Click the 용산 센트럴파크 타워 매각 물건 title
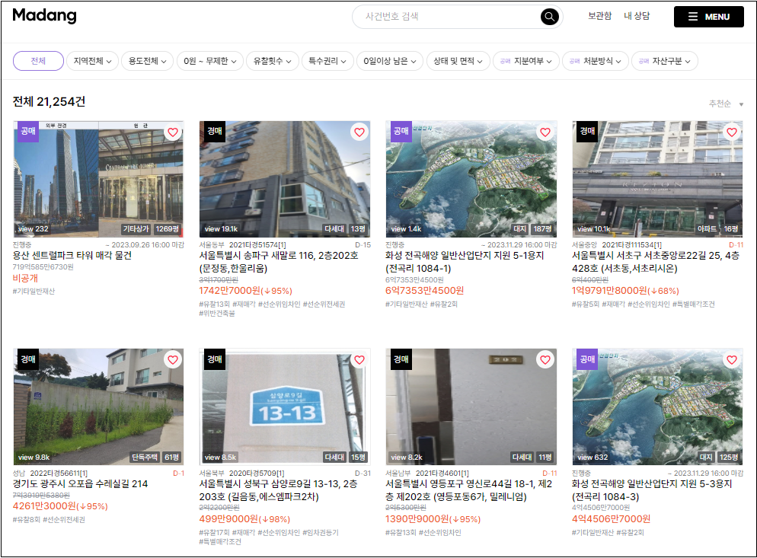757x558 pixels. [x=72, y=255]
